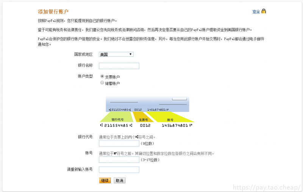Screen dimensions: 303x192
Task: Click the 请重新输入账号 re-enter account field
Action: [x=119, y=170]
